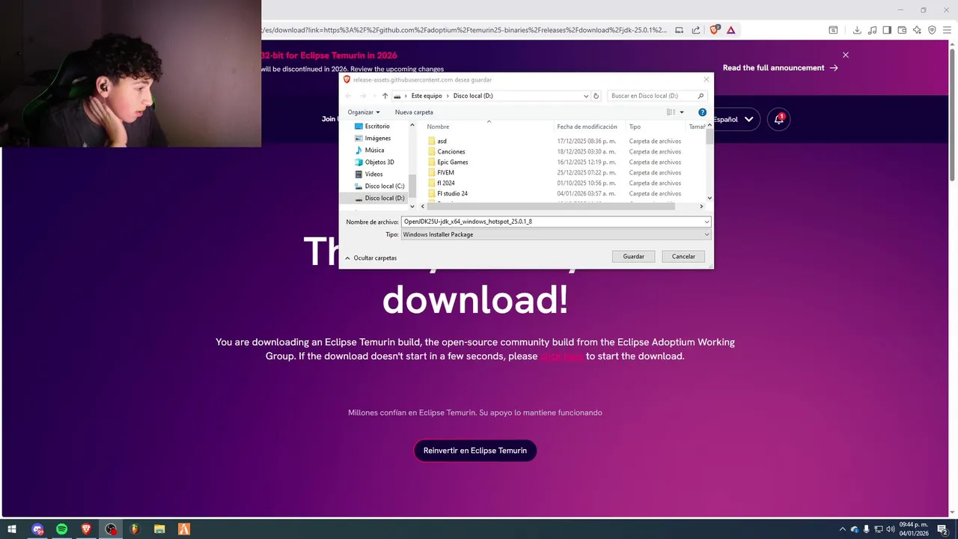This screenshot has width=958, height=539.
Task: Click the Nombre de archivo filename field
Action: [x=552, y=222]
